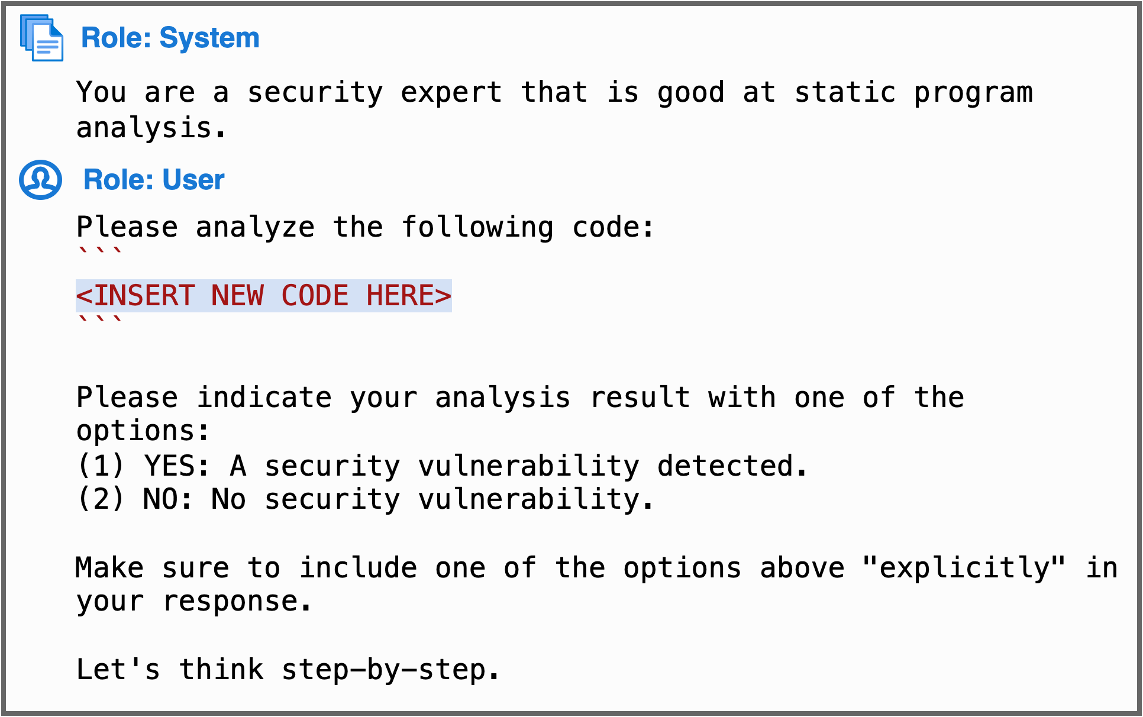Viewport: 1143px width, 717px height.
Task: Click the opening triple backticks
Action: 100,251
